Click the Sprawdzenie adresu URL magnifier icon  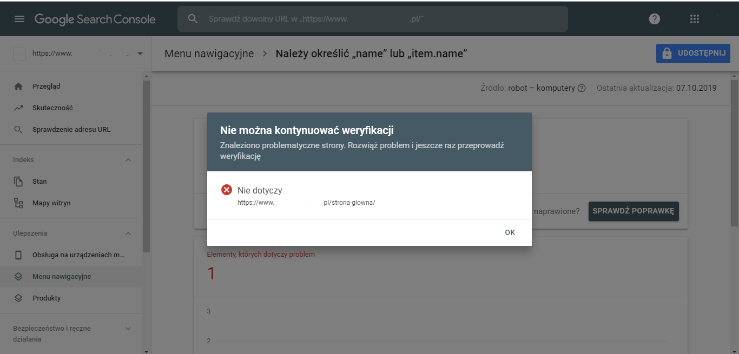pos(18,130)
